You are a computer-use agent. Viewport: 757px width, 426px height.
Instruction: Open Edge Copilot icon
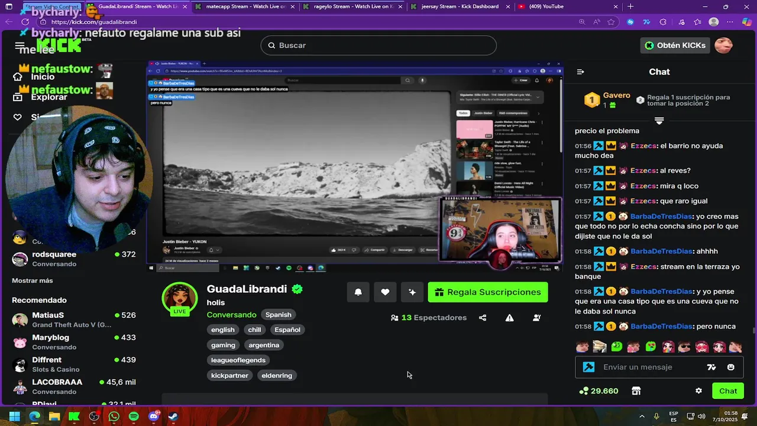click(746, 22)
